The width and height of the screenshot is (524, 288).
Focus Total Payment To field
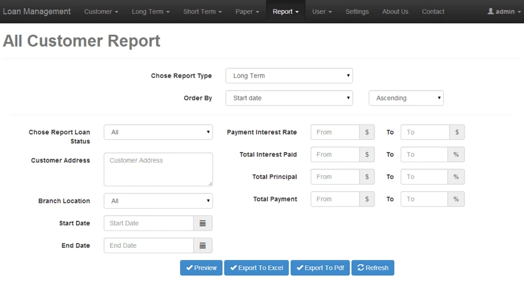424,199
